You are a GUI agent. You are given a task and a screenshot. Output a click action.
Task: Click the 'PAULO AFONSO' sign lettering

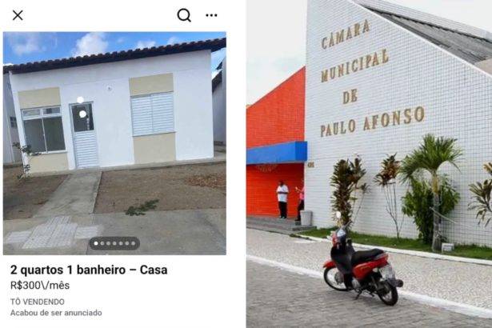click(x=373, y=122)
